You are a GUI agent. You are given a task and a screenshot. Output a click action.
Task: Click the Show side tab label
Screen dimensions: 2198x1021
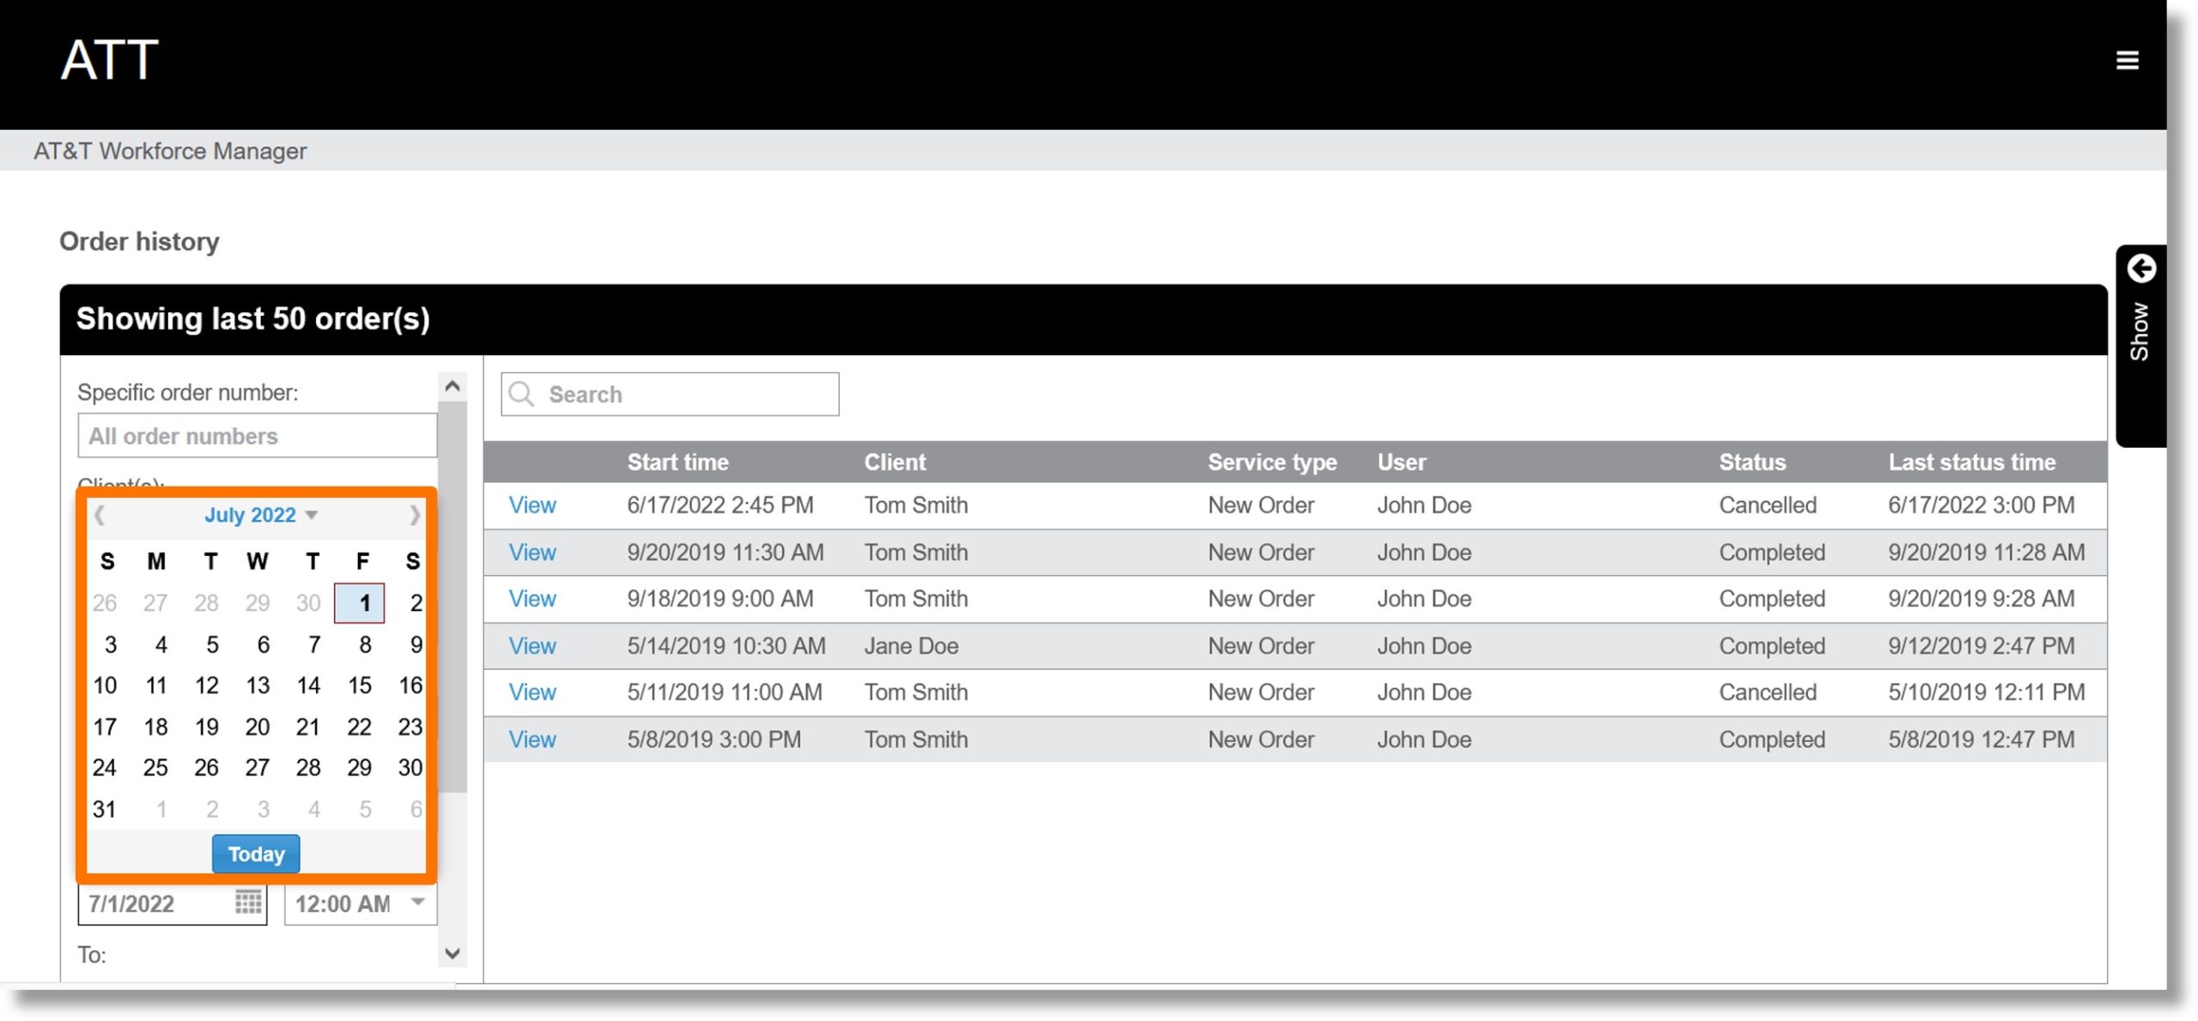pyautogui.click(x=2139, y=331)
